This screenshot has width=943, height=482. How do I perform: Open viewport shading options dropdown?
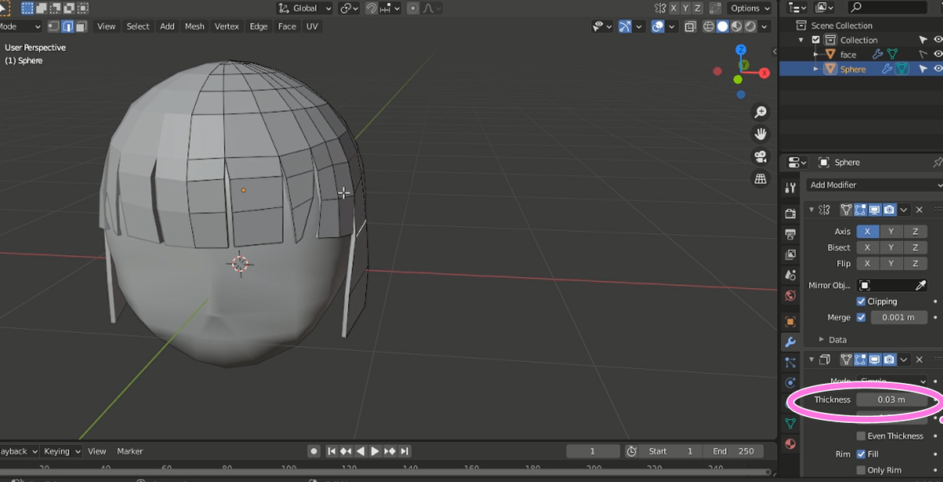[x=765, y=26]
